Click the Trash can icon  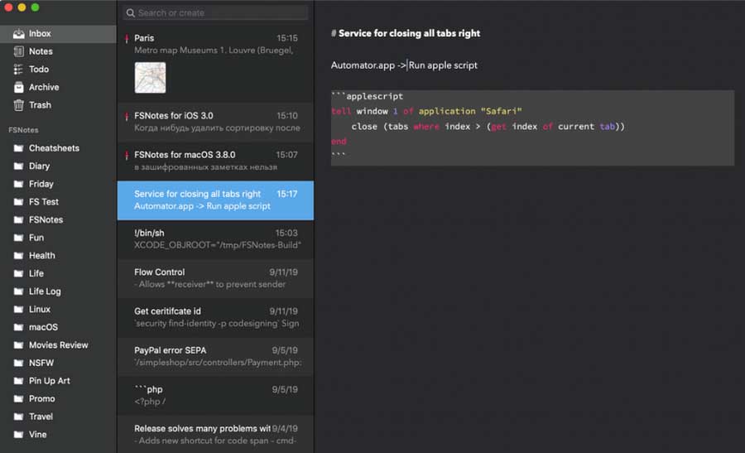click(x=18, y=105)
